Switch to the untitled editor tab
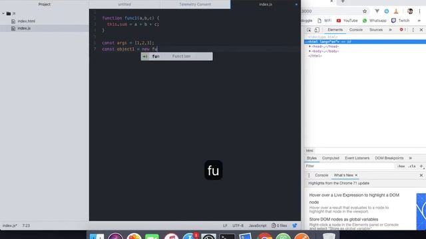This screenshot has width=426, height=239. coord(124,5)
